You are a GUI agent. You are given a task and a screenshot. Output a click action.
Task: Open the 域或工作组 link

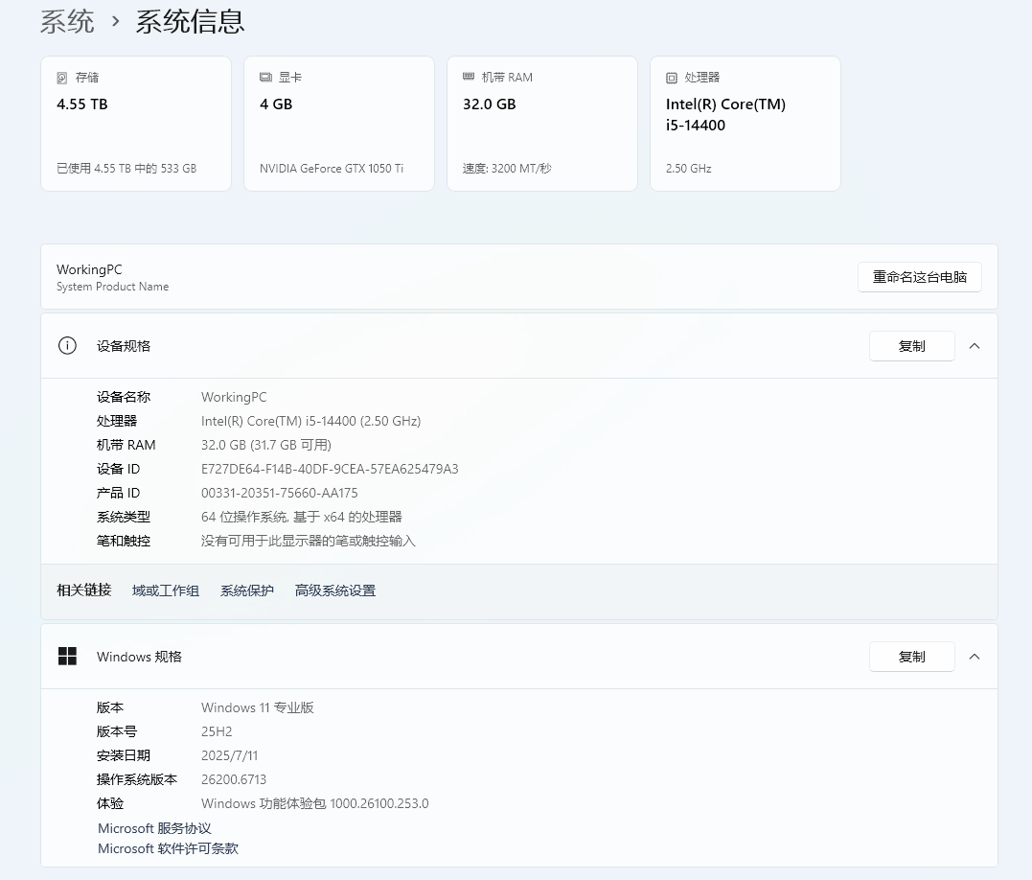coord(165,591)
